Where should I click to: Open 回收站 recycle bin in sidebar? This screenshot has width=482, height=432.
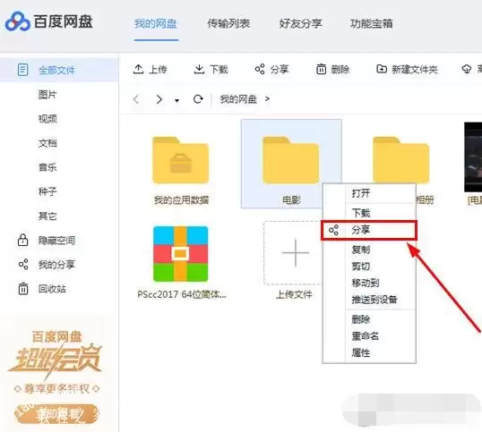coord(41,289)
